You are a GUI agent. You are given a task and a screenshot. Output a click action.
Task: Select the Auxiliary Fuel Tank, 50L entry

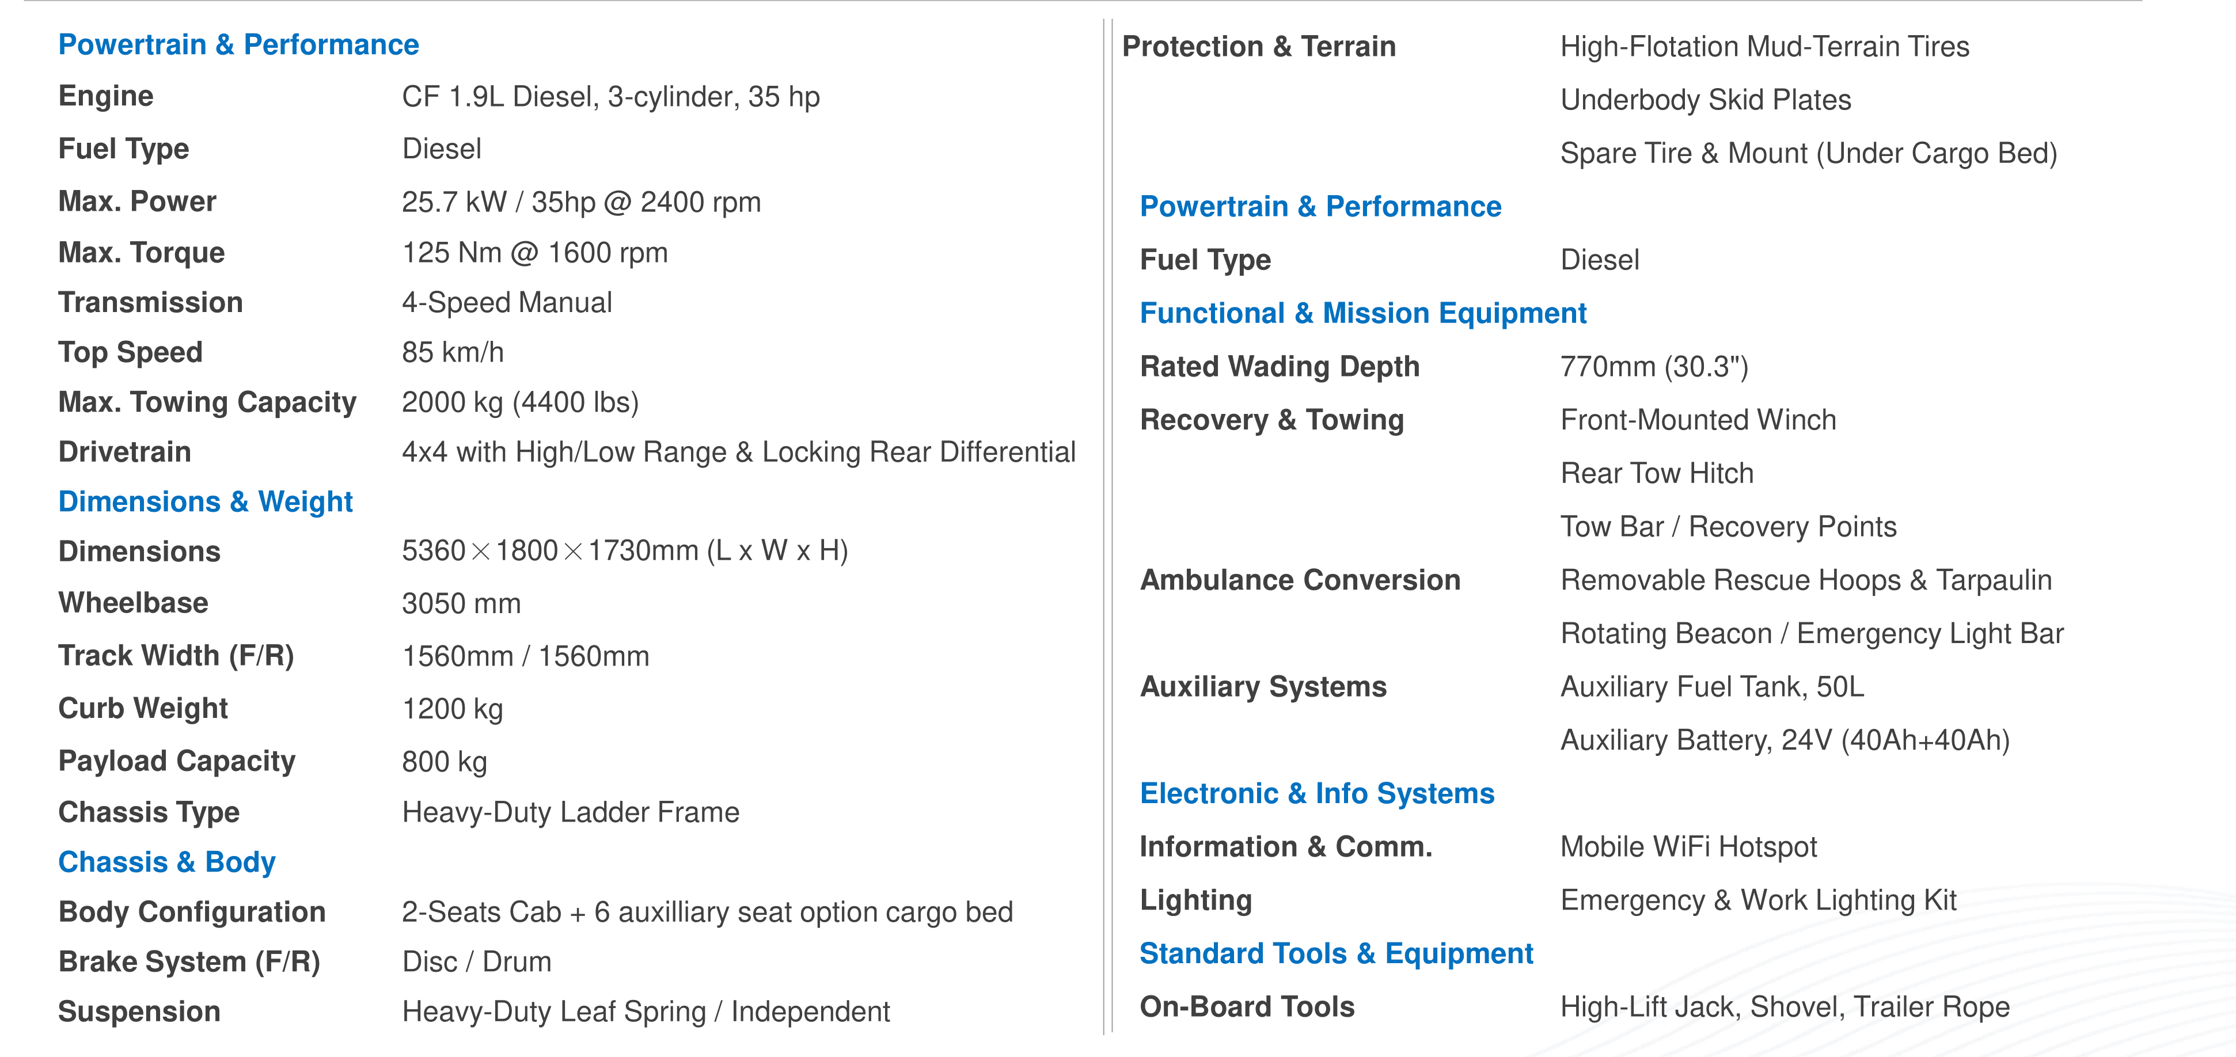tap(1711, 686)
